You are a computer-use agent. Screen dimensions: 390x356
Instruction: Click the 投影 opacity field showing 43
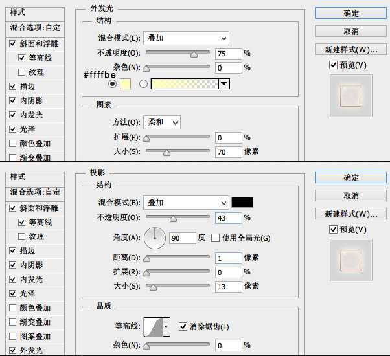point(228,218)
